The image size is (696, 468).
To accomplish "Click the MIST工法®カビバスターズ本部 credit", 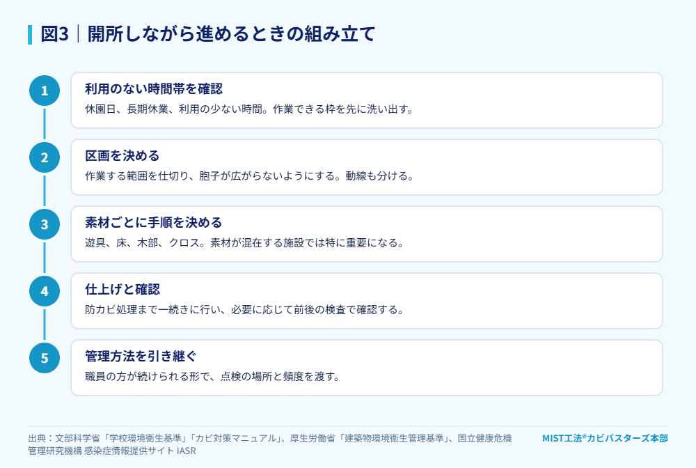I will tap(605, 438).
